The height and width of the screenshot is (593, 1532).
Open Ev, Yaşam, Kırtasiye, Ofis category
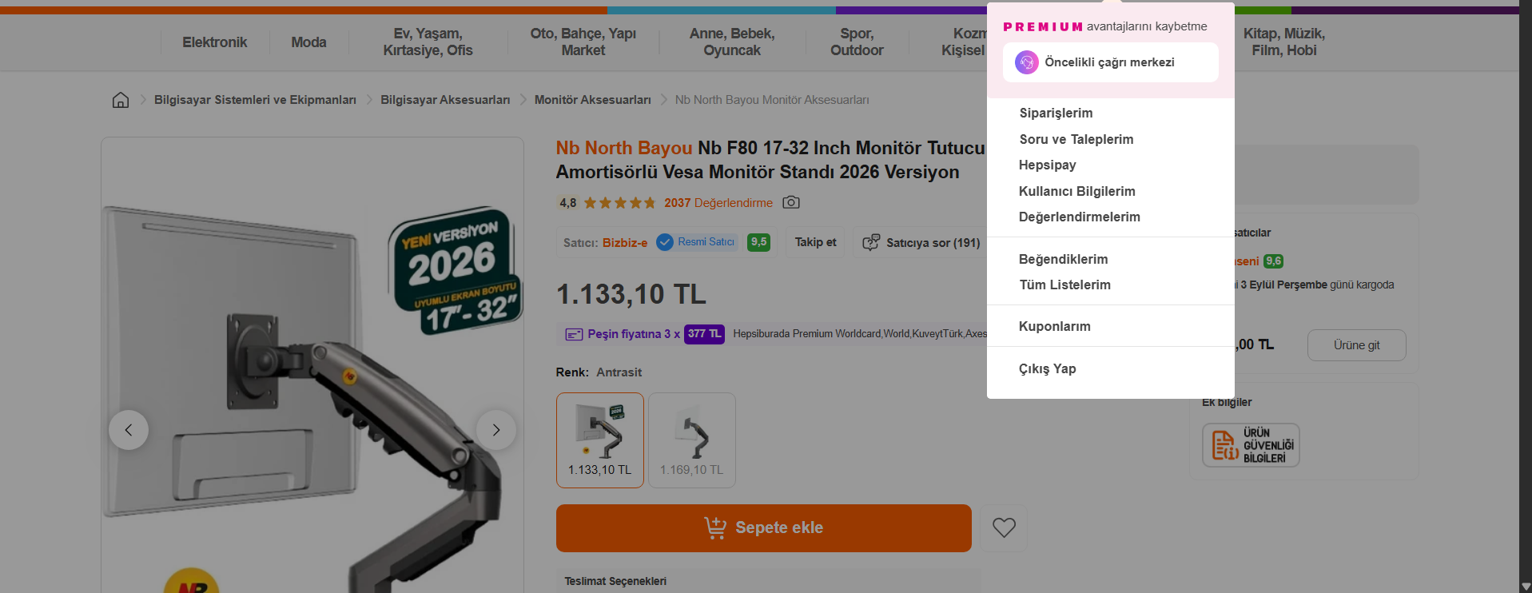click(428, 42)
